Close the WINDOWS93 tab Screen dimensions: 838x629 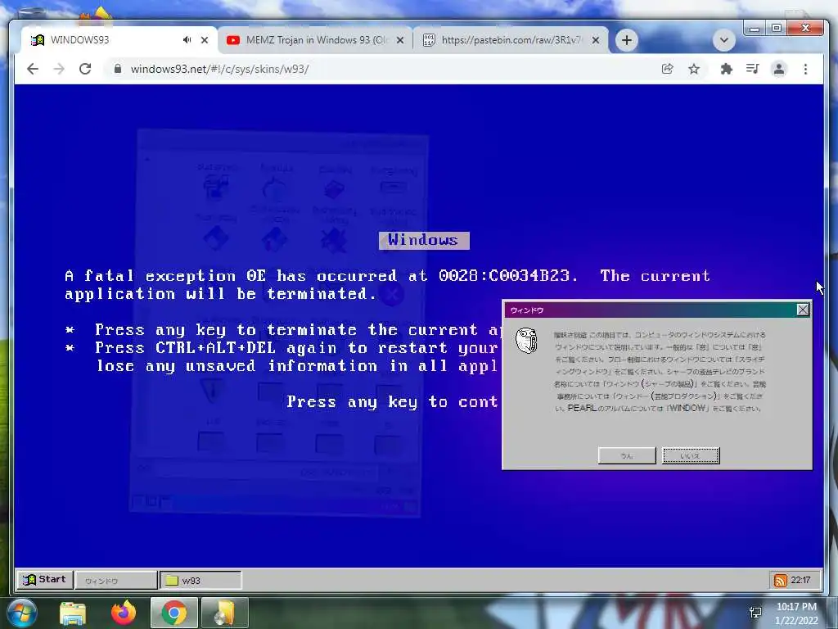pyautogui.click(x=204, y=40)
